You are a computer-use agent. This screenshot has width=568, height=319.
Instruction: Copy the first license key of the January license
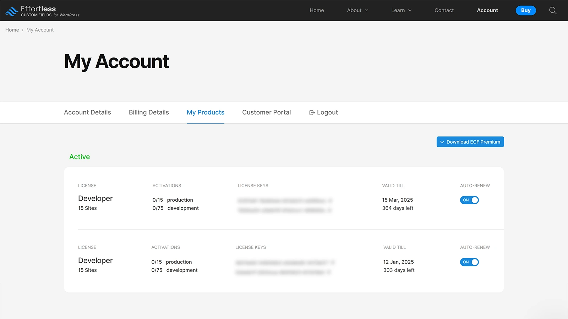(332, 262)
